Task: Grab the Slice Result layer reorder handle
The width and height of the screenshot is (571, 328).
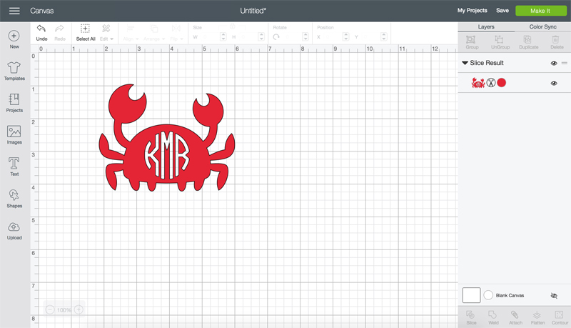Action: coord(564,63)
